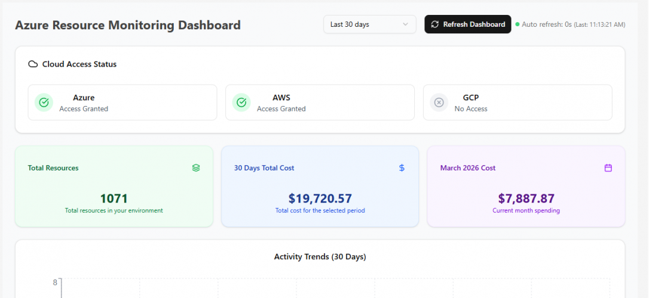Click the green auto refresh status dot
The width and height of the screenshot is (649, 298).
[x=517, y=24]
